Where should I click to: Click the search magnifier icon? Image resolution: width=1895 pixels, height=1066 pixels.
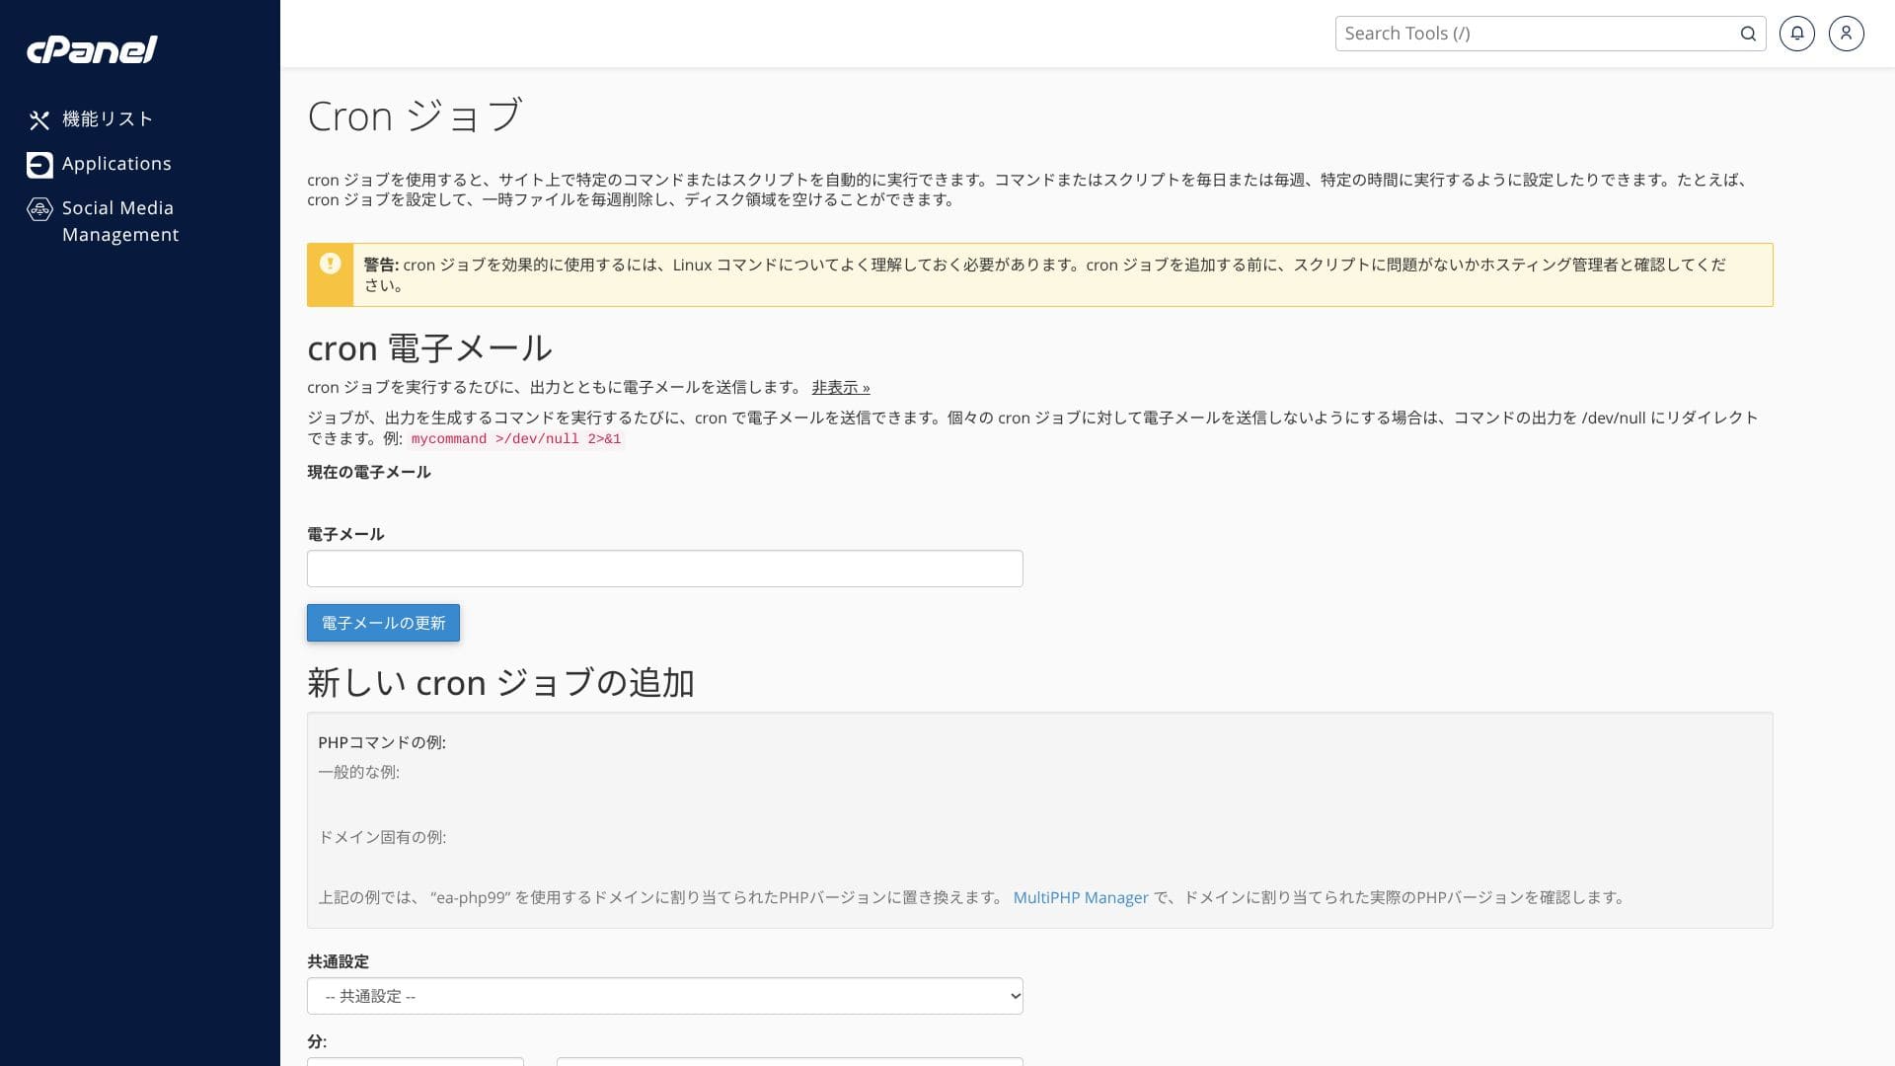(x=1748, y=34)
